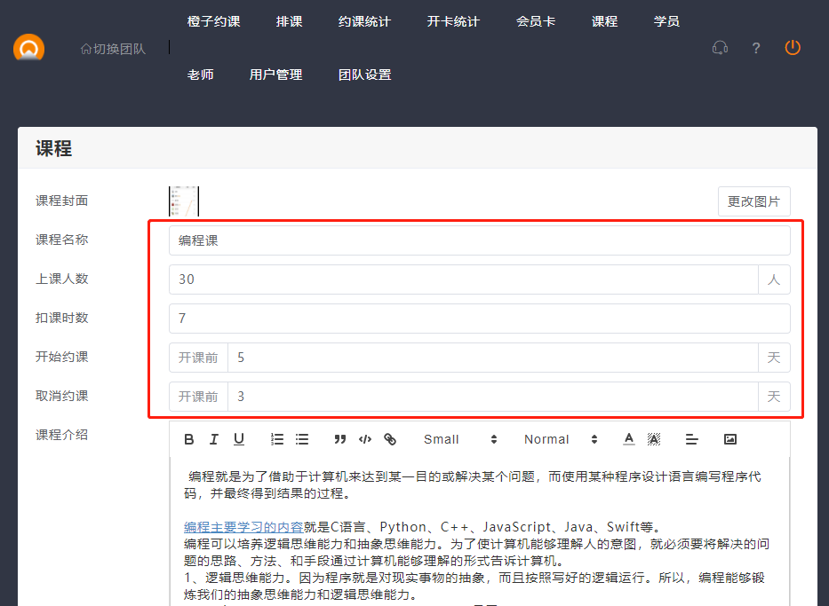Open the text color picker

[x=629, y=439]
